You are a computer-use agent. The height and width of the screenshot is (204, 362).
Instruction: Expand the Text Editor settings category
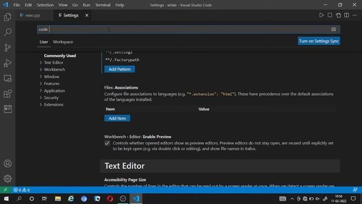click(x=51, y=62)
